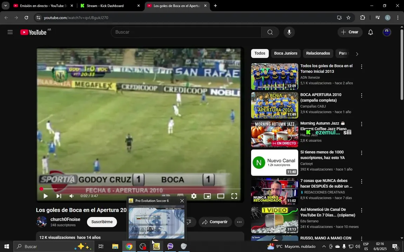Switch to Pro Evolution Soccer 6 preview window
The image size is (404, 252).
pos(157,222)
